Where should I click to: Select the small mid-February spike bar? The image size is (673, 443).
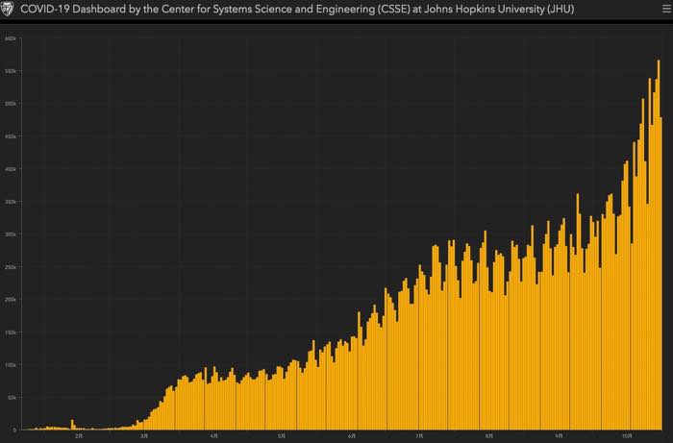point(72,425)
